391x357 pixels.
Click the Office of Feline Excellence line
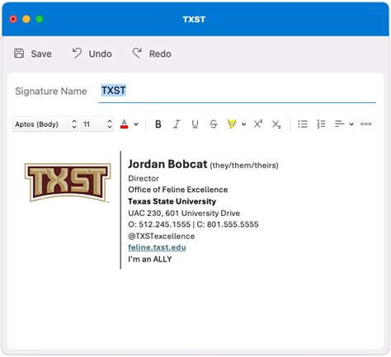point(178,190)
